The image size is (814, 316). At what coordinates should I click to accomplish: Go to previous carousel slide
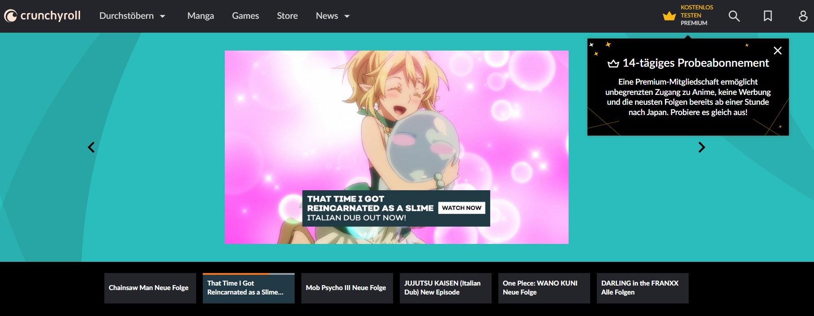91,147
